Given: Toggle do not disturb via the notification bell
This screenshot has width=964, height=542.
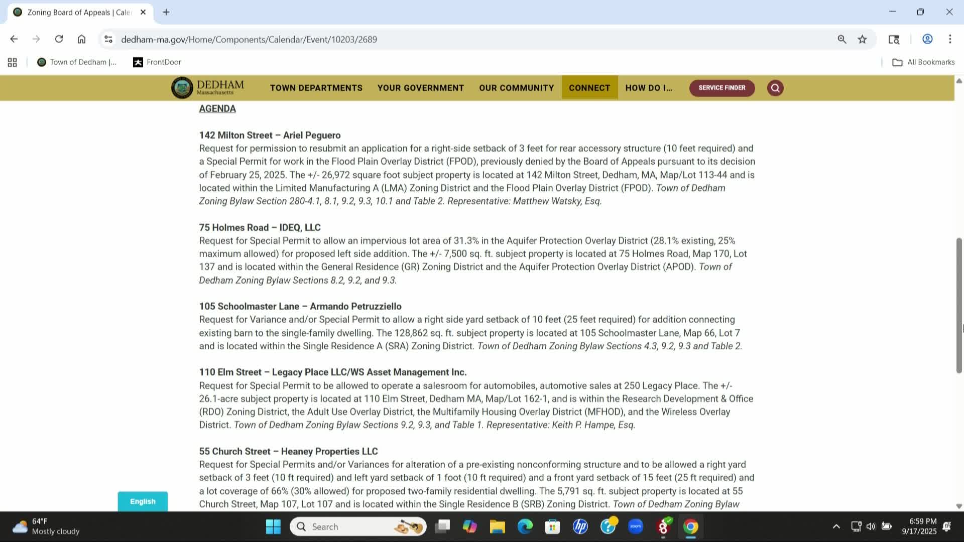Looking at the screenshot, I should coord(948,526).
